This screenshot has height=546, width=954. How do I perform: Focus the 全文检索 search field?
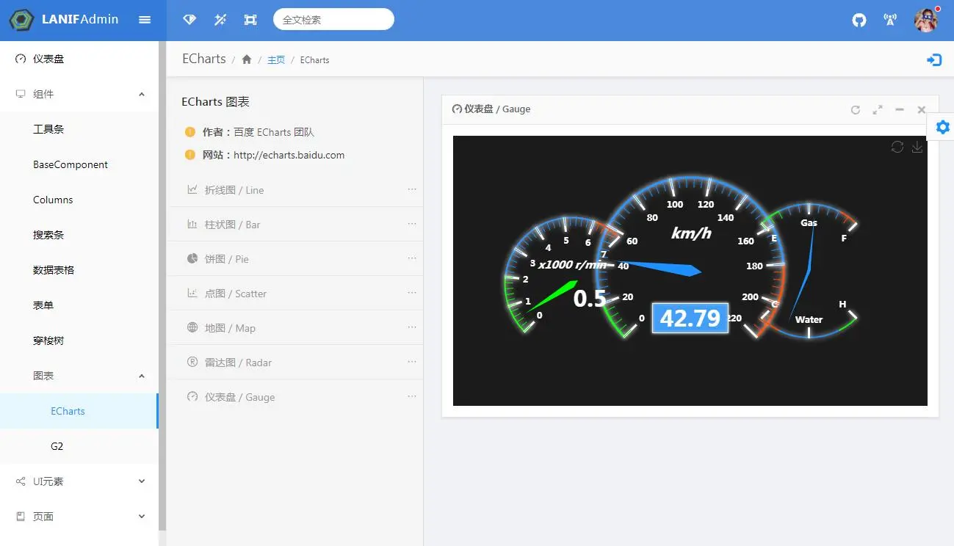tap(333, 20)
